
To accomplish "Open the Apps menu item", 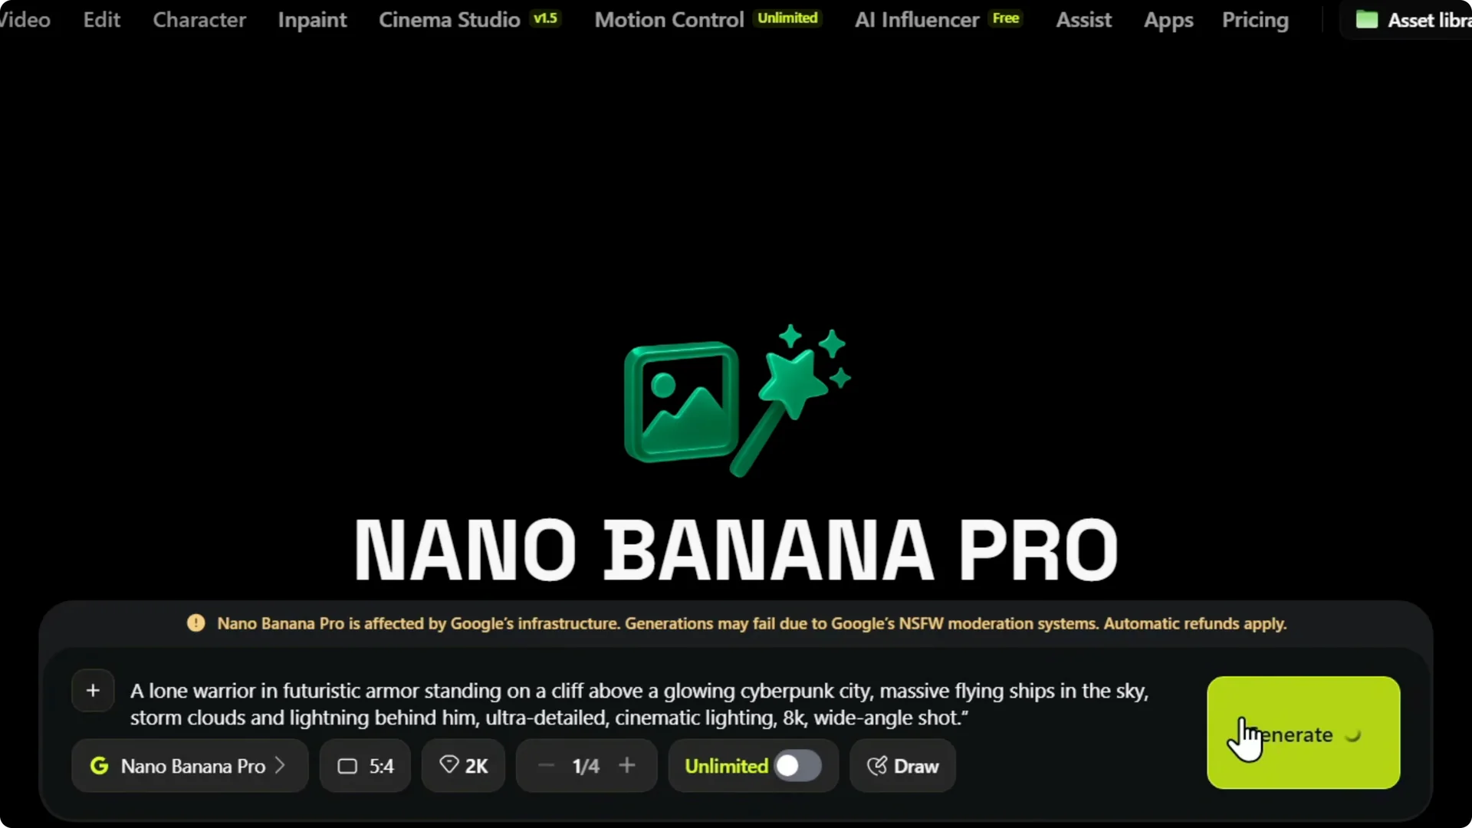I will point(1168,21).
